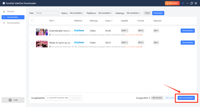Expand the Plattform filter dropdown
Viewport: 200px width, 107px height.
(x=105, y=13)
